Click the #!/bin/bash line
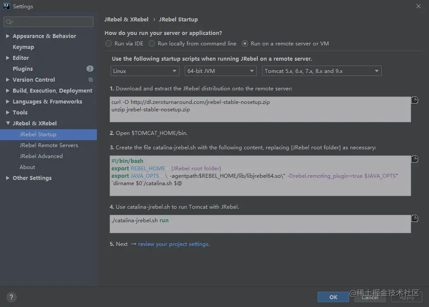 click(127, 161)
